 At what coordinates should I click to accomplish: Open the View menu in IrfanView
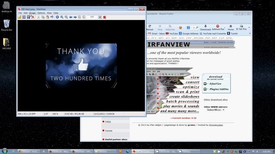(x=49, y=13)
